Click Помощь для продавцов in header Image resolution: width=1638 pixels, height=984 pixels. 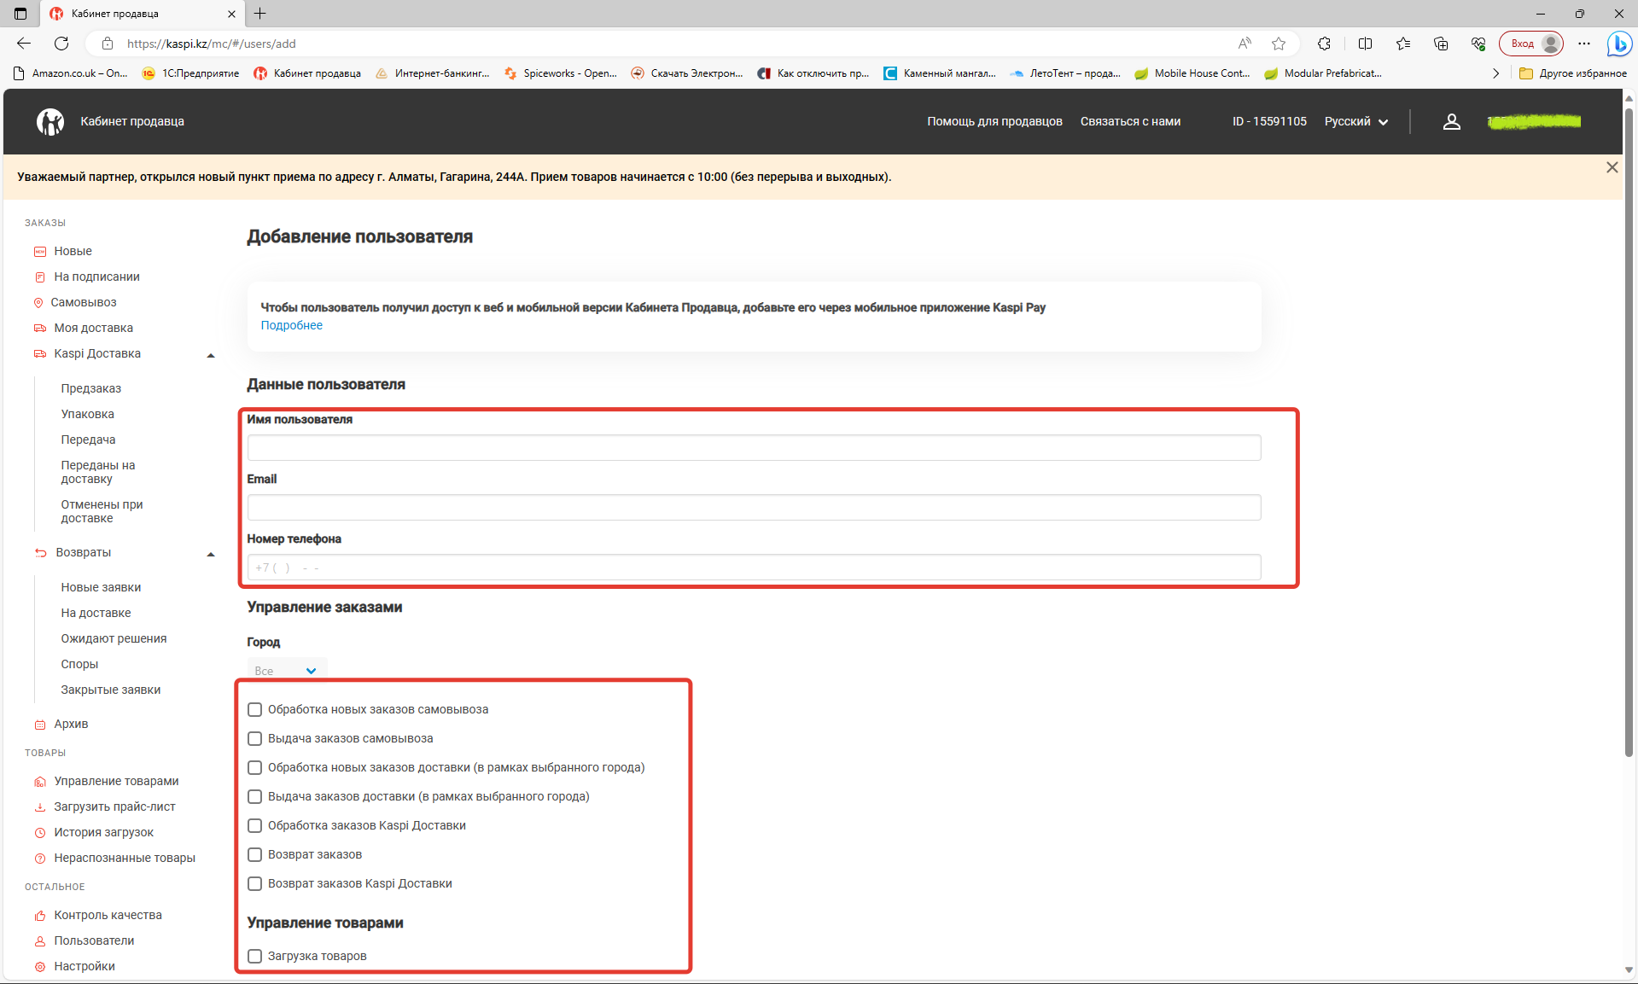994,122
